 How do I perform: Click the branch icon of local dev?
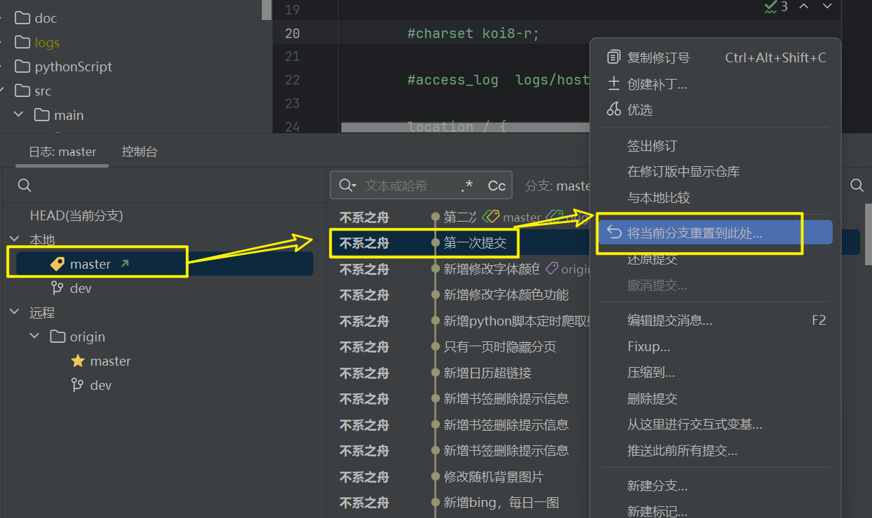pos(57,288)
